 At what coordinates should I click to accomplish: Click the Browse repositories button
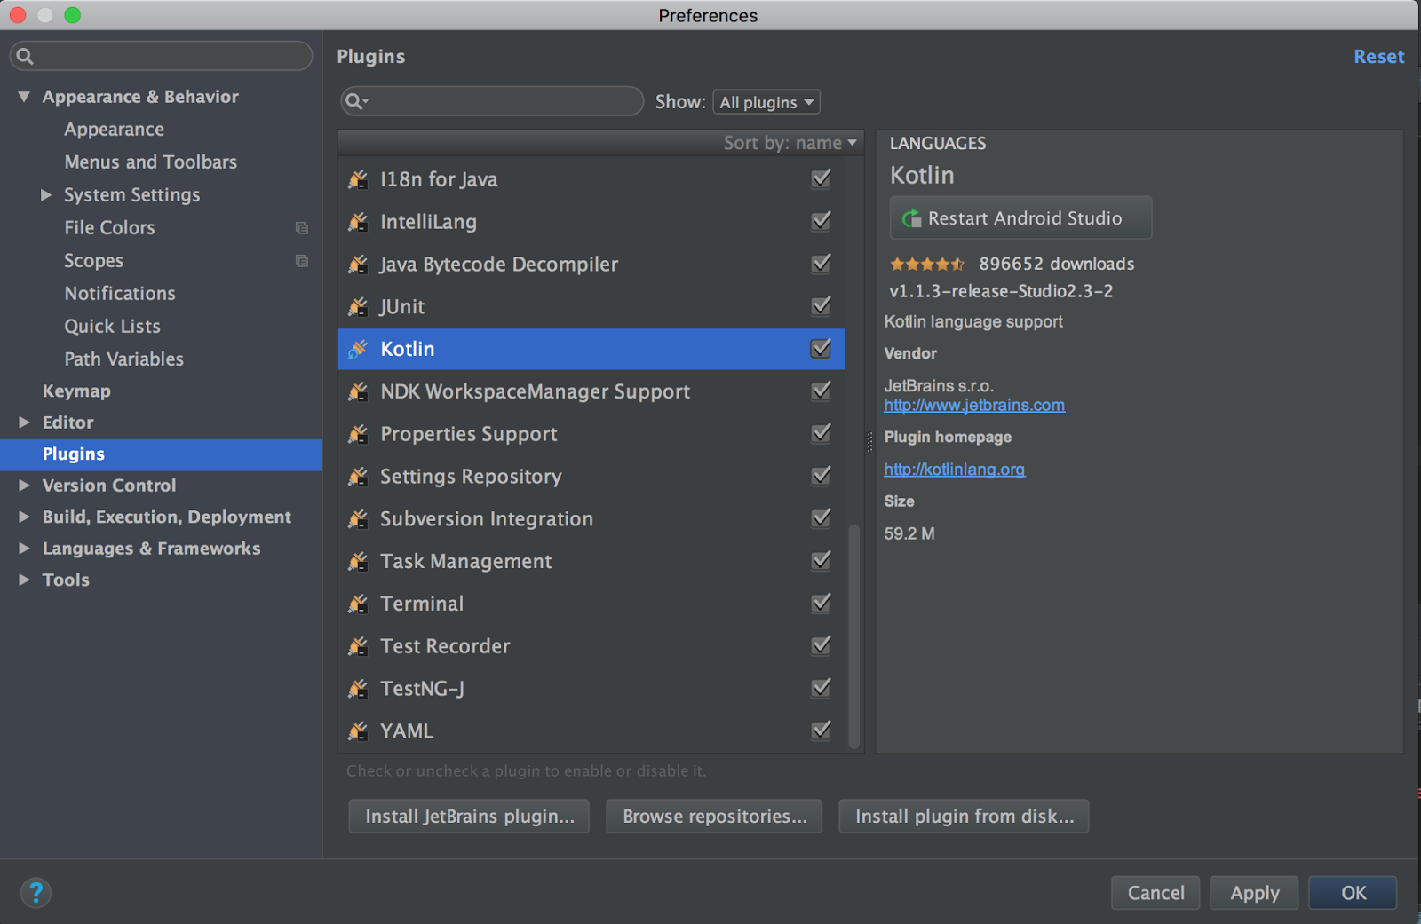713,816
